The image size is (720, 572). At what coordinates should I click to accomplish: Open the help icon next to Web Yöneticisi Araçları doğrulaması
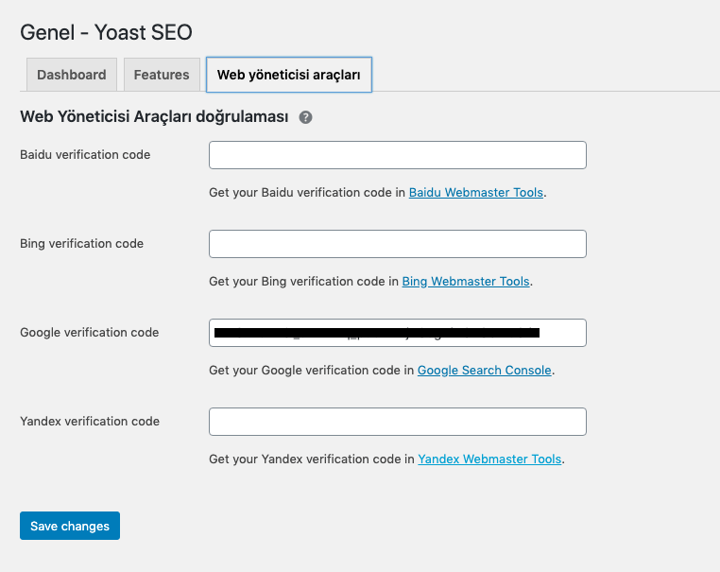click(305, 117)
